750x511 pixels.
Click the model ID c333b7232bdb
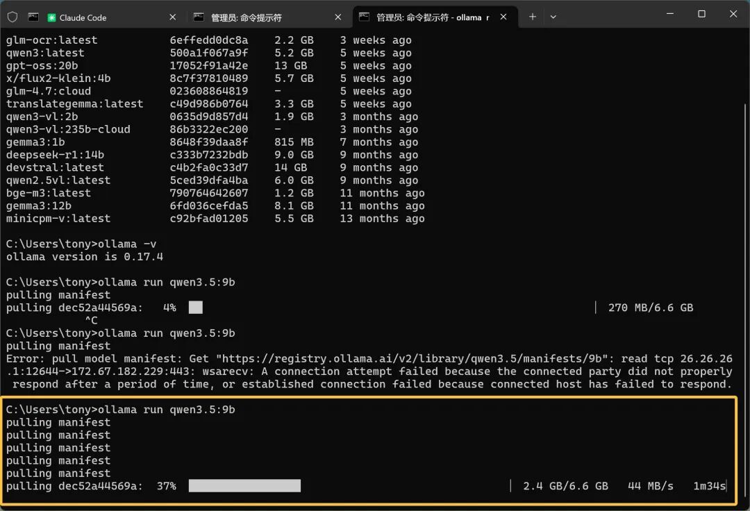(x=209, y=155)
